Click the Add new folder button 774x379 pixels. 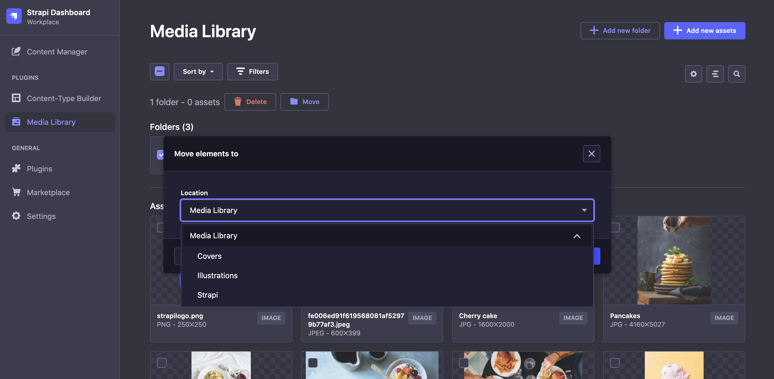tap(620, 31)
